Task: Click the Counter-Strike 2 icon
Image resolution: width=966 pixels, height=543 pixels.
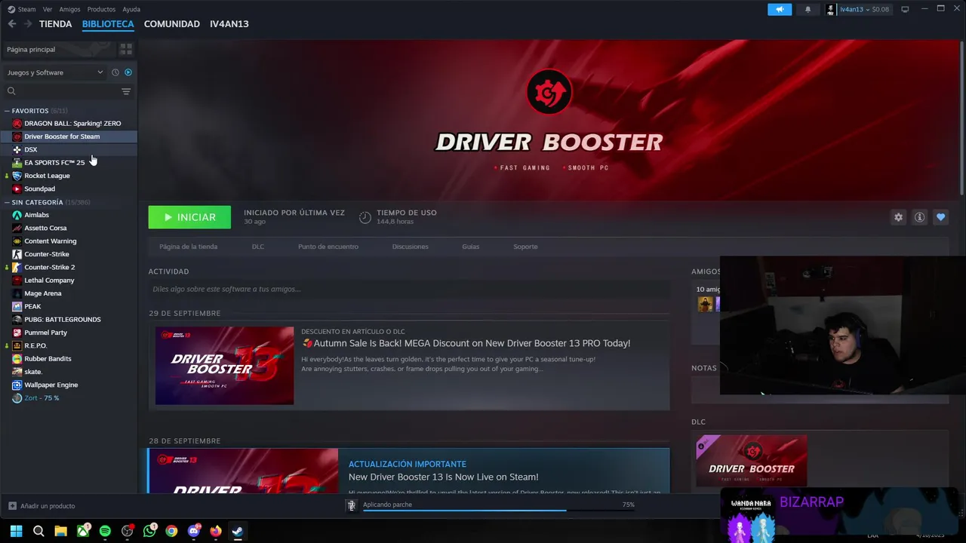Action: click(x=17, y=267)
